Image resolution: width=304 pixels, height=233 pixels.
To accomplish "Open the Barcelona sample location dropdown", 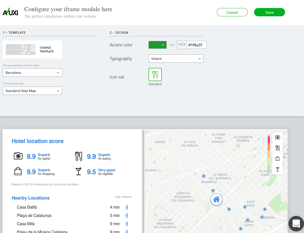I will point(32,73).
